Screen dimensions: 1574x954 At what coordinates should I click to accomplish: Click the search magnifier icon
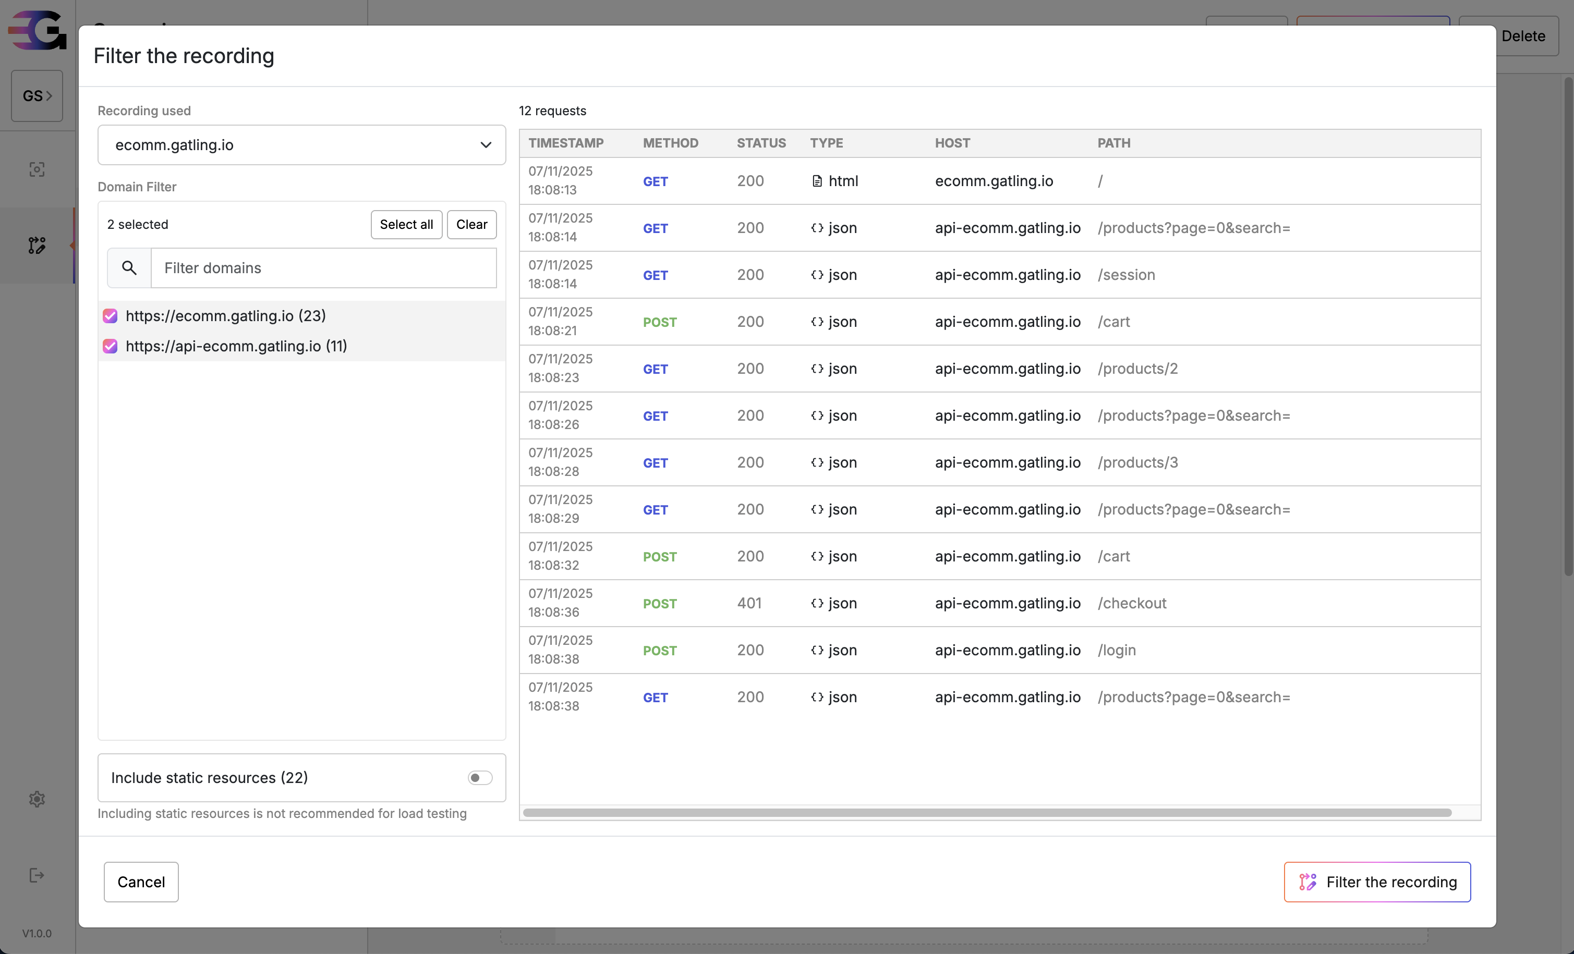pos(129,268)
